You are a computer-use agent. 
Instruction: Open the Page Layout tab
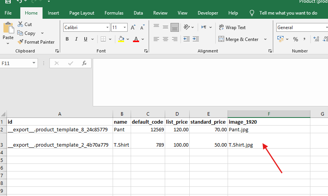tap(82, 13)
